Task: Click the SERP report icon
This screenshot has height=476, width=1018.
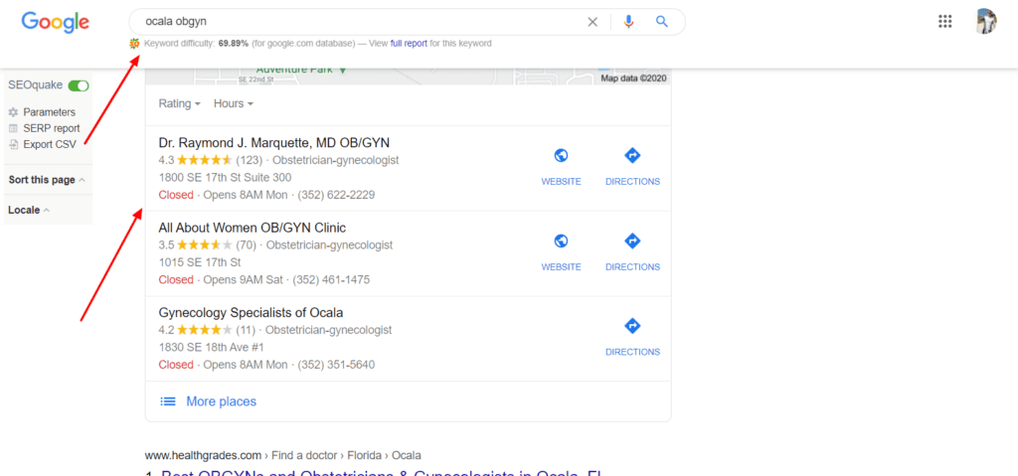Action: coord(14,128)
